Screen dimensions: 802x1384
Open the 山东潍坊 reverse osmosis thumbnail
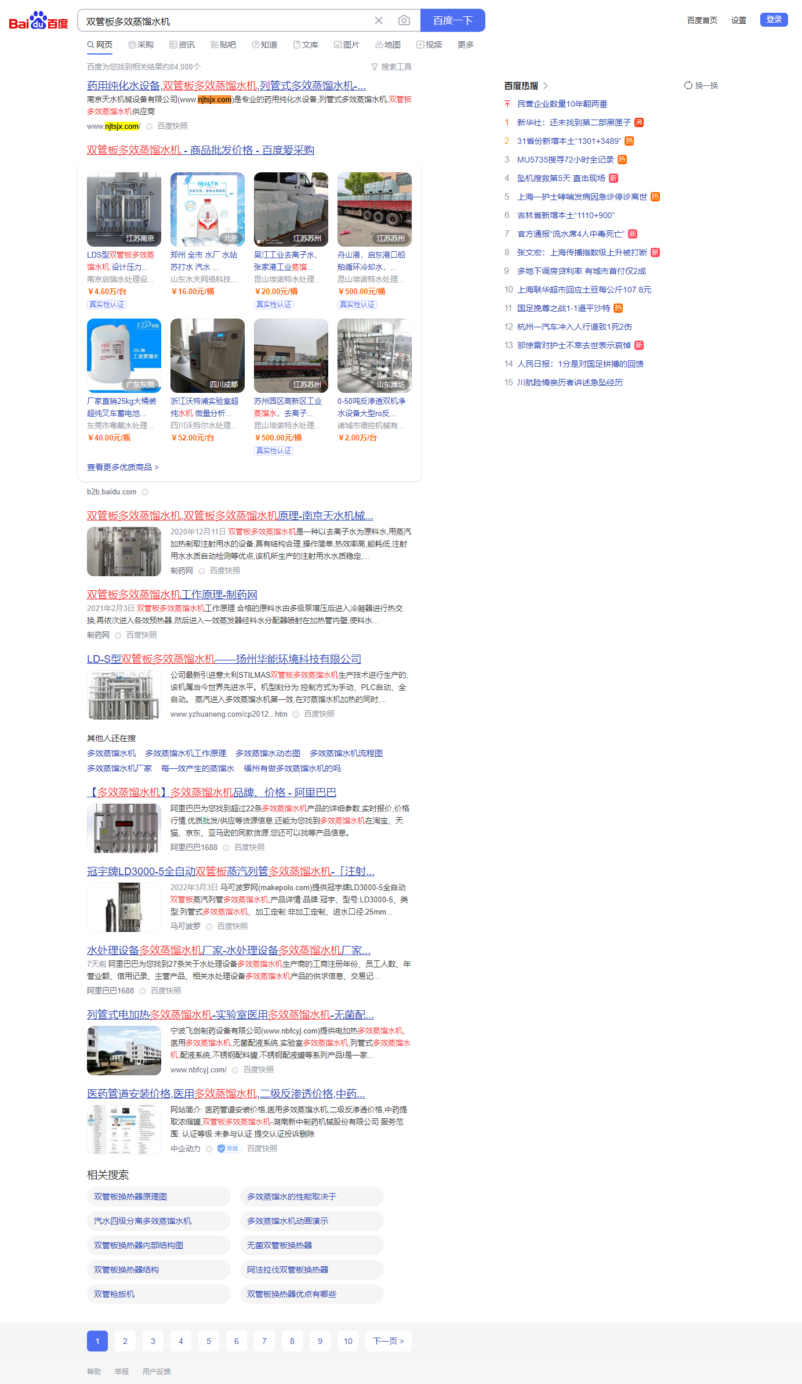tap(375, 356)
